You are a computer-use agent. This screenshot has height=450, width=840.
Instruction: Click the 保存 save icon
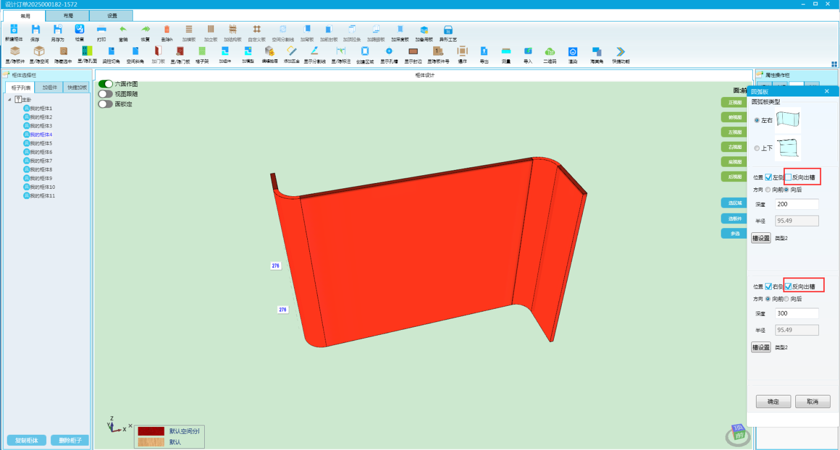click(35, 29)
